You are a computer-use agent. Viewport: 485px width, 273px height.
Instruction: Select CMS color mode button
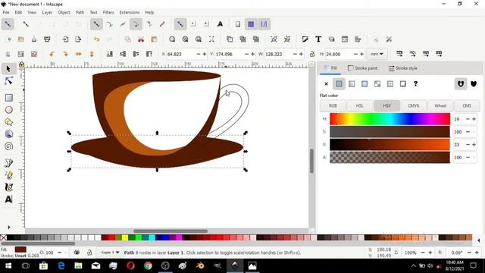tap(467, 106)
